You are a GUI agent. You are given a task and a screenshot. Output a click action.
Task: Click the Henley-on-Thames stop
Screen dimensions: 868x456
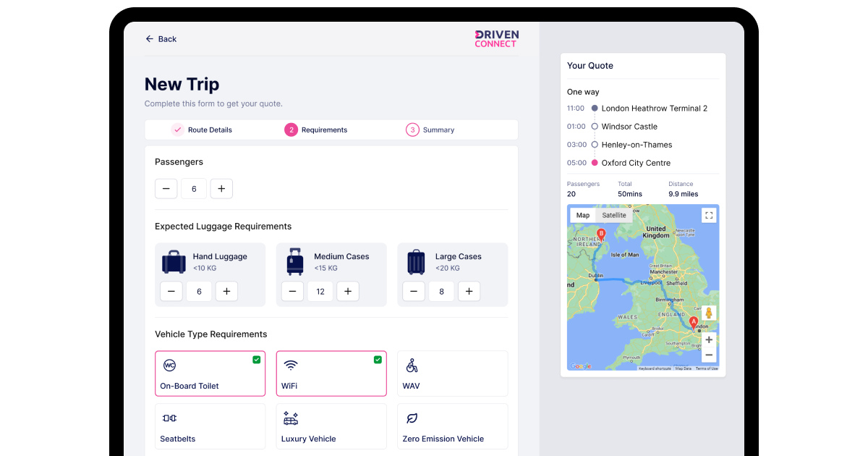tap(637, 145)
